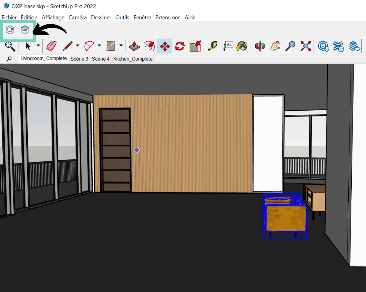The image size is (366, 292).
Task: Select the Pan hand tool
Action: click(x=275, y=46)
